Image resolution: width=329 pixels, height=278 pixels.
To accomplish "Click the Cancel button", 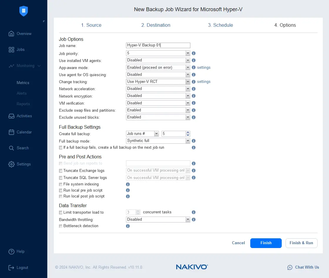I will (238, 243).
